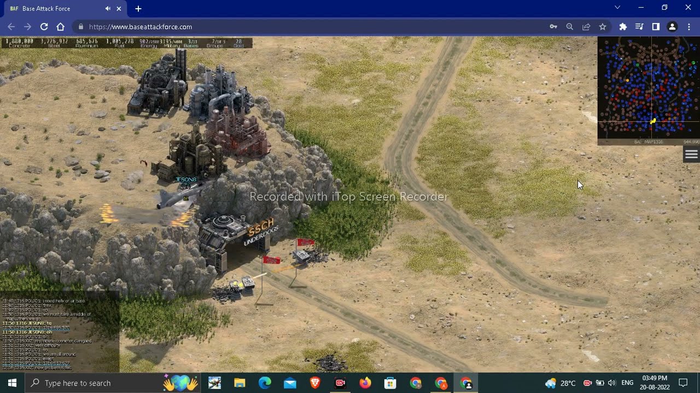
Task: Click the olive-brown factory above the jet
Action: point(189,153)
